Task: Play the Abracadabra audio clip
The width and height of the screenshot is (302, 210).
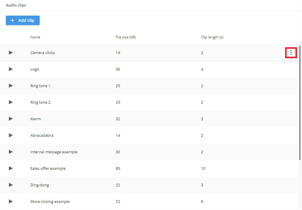Action: point(11,135)
